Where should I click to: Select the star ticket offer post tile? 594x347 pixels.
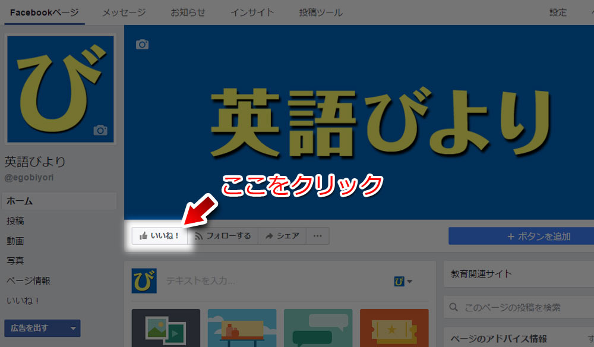pyautogui.click(x=394, y=328)
